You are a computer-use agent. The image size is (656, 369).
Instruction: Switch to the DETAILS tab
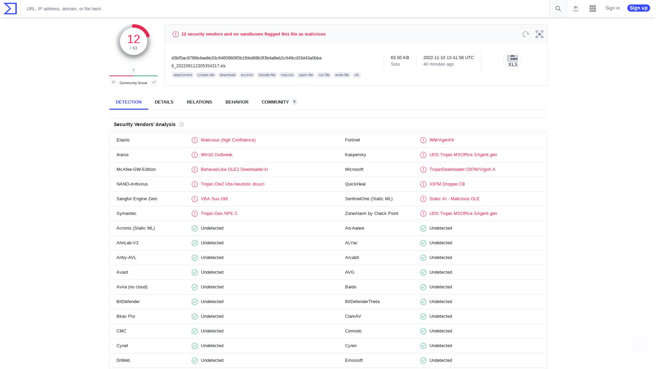164,102
